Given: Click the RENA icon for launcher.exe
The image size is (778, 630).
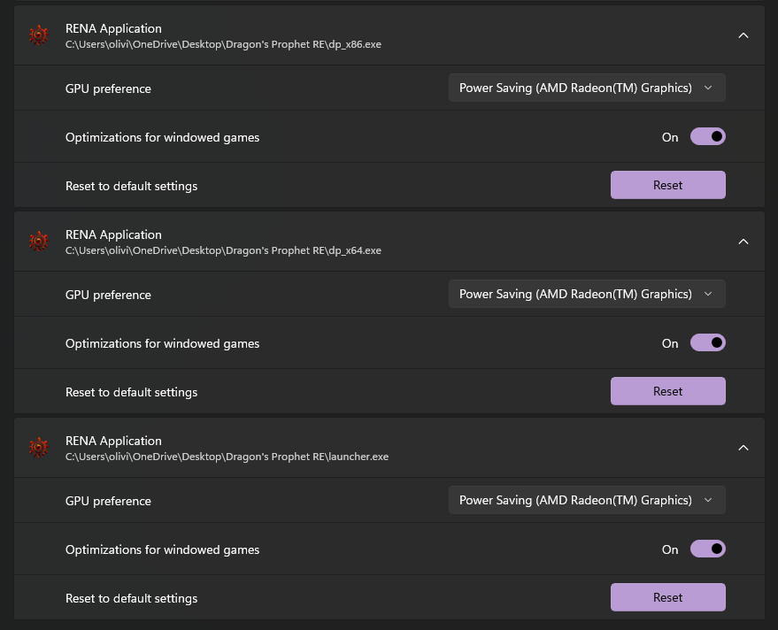Looking at the screenshot, I should pos(38,448).
